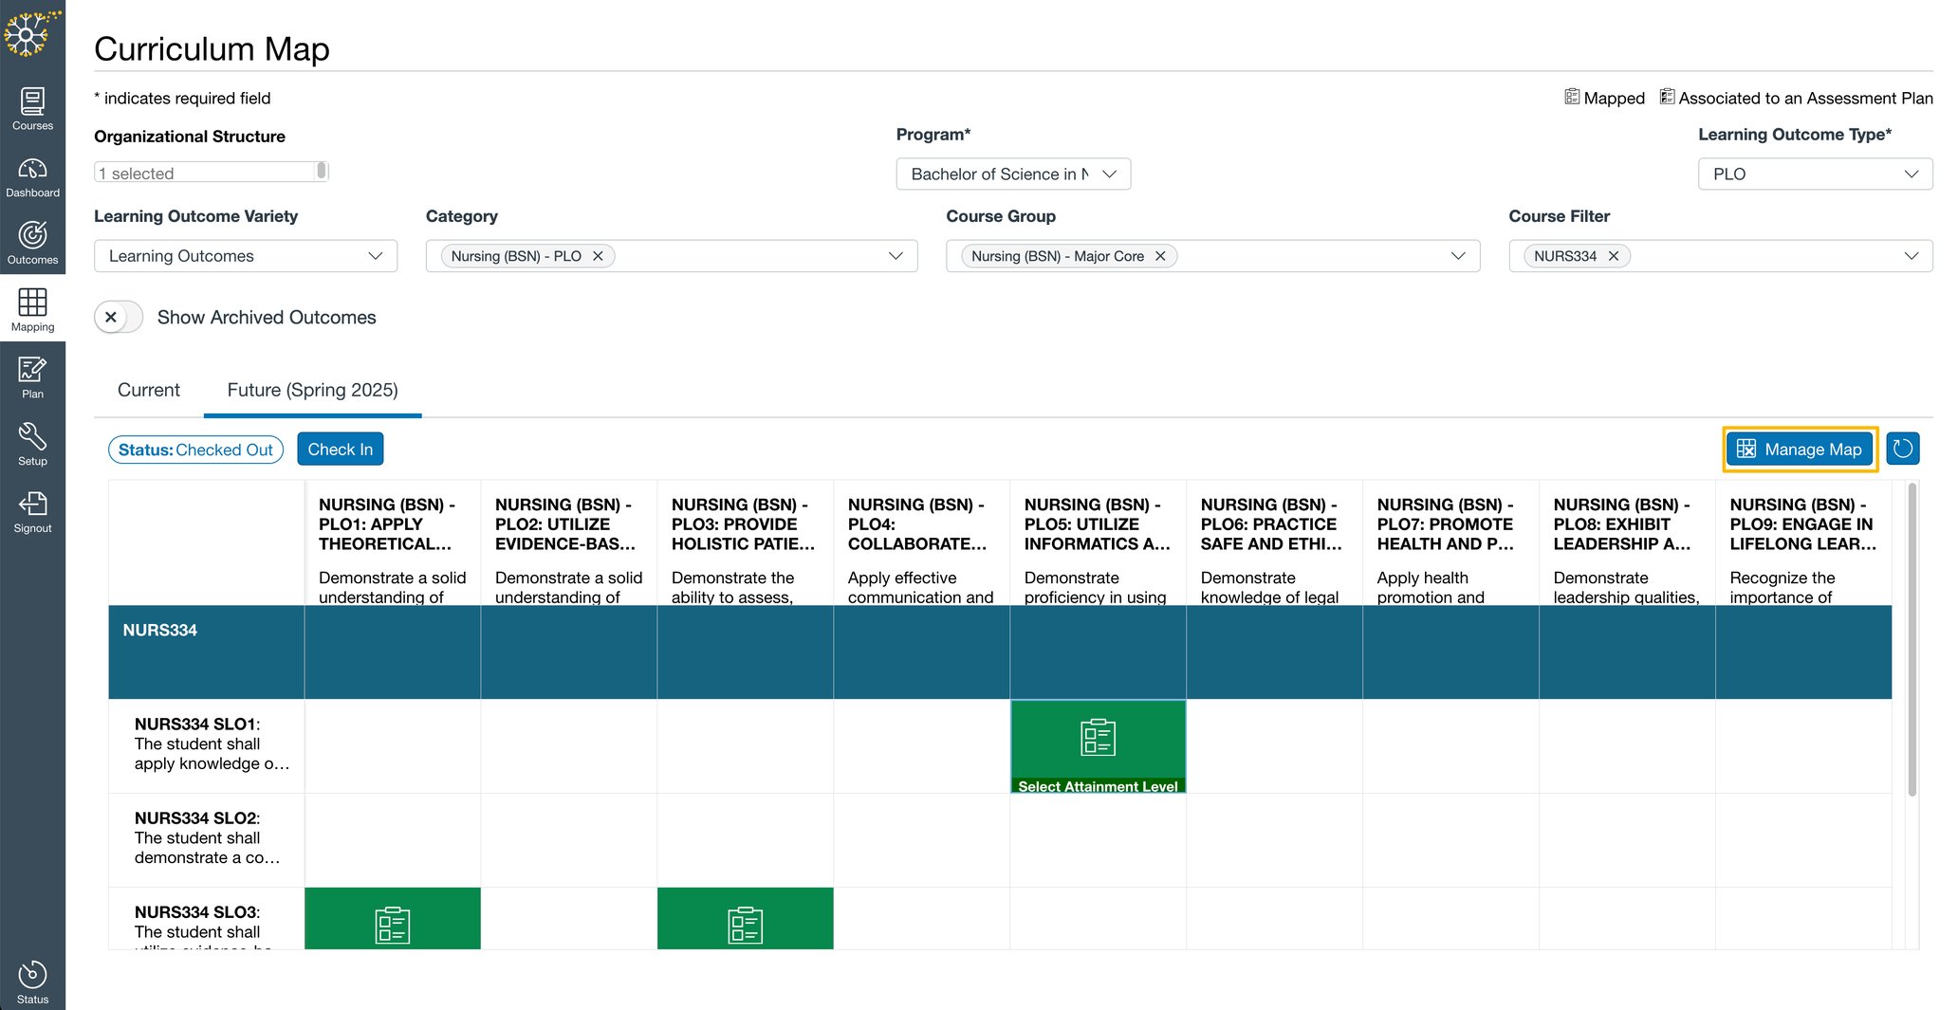Open Manage Map
The image size is (1958, 1010).
1799,449
